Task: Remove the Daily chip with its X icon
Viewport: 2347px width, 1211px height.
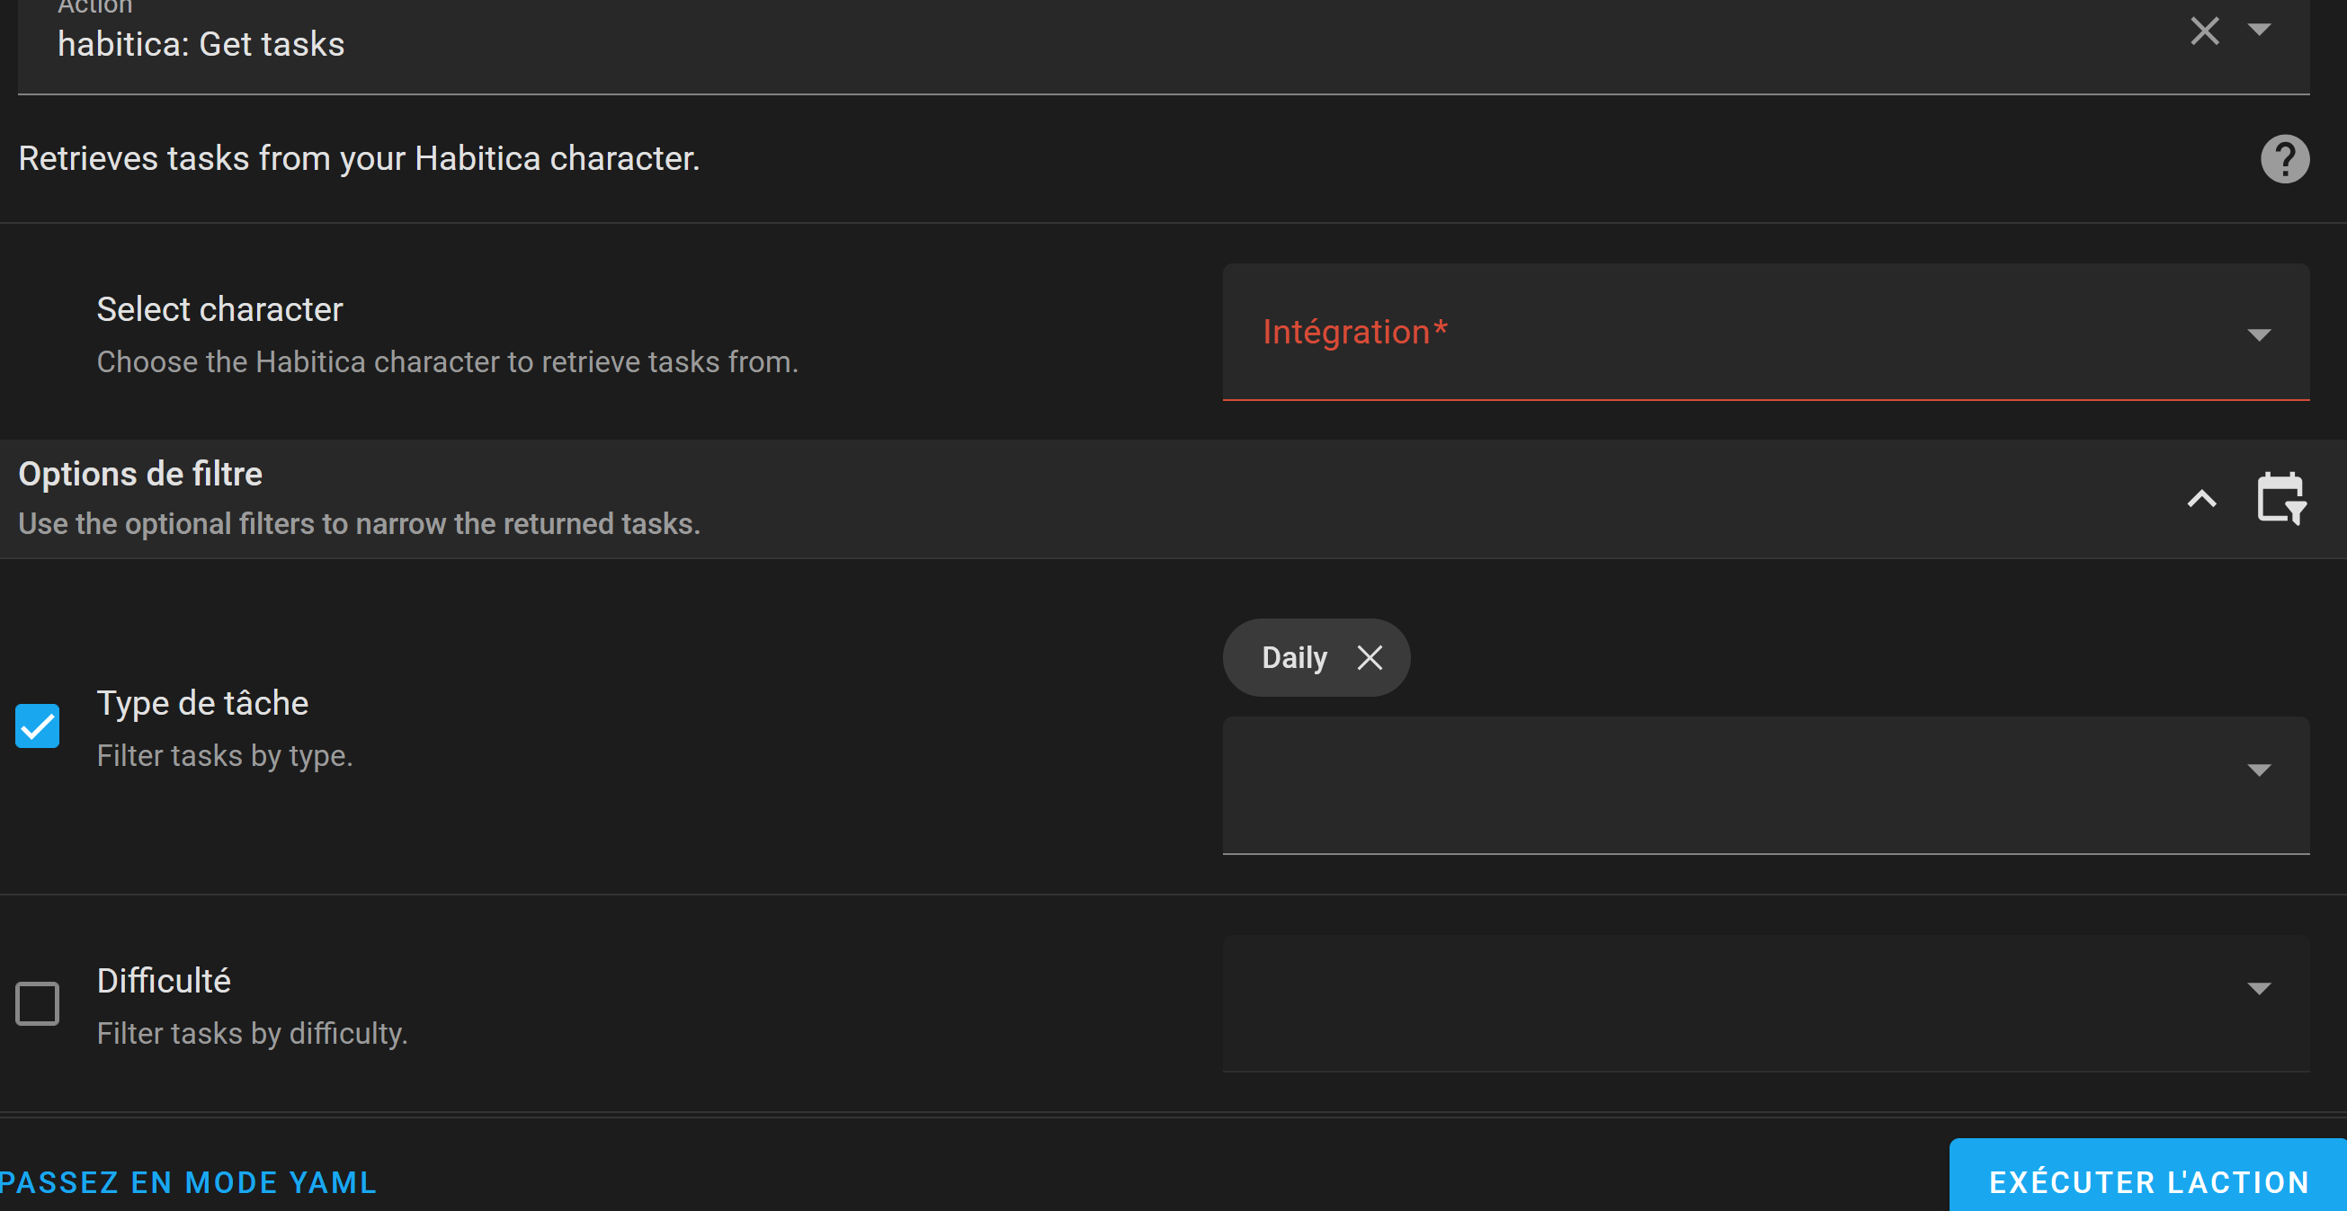Action: [1370, 657]
